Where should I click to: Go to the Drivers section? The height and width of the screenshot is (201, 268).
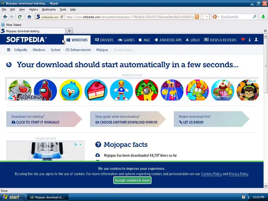pos(104,40)
